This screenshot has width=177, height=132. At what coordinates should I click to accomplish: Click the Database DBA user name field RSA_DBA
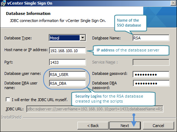pos(67,83)
